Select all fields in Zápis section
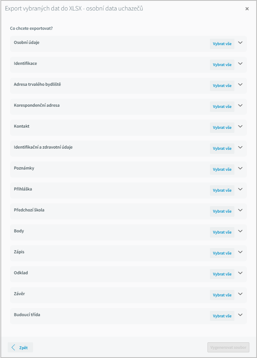The image size is (257, 358). point(222,253)
